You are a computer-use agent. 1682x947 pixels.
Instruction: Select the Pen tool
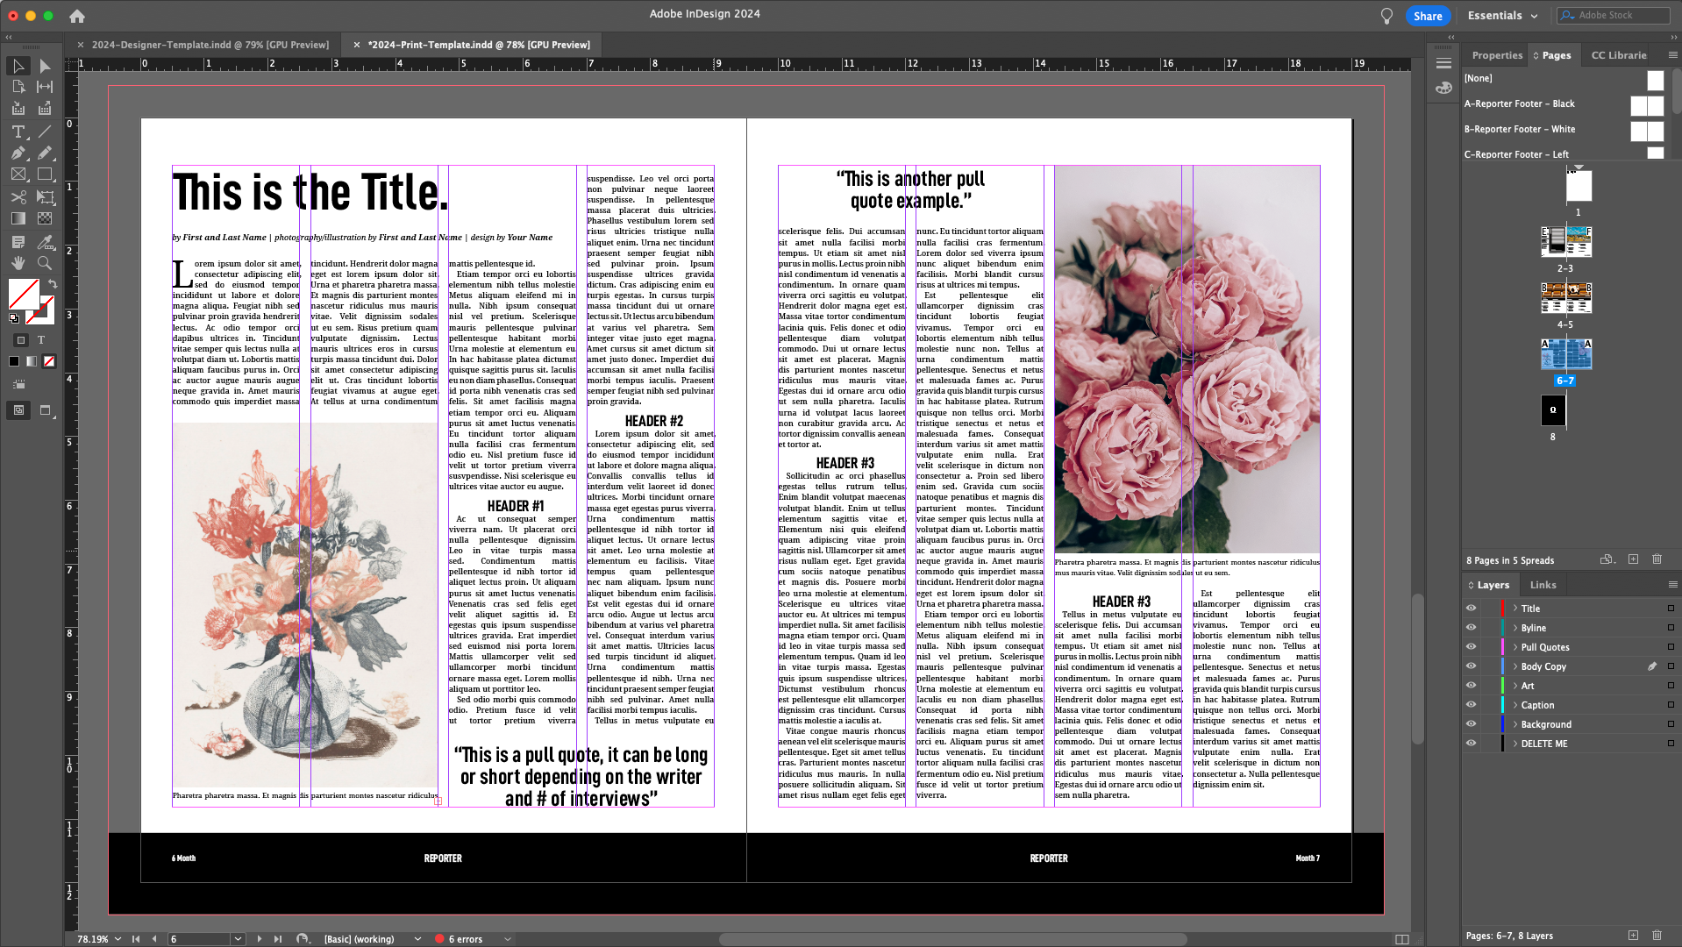click(18, 153)
